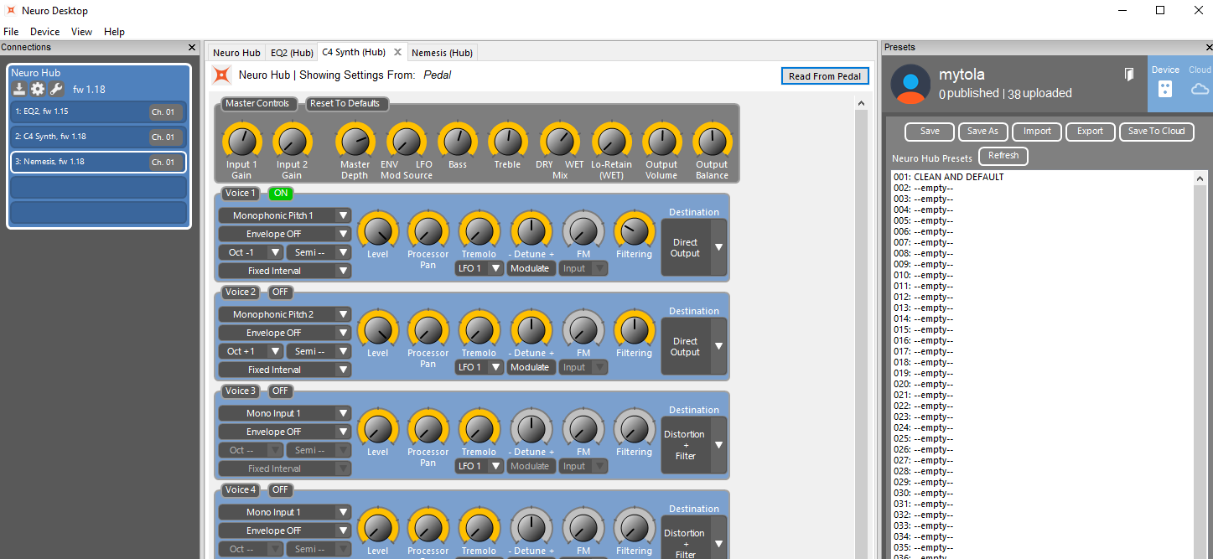Close the Presets panel

(1209, 48)
